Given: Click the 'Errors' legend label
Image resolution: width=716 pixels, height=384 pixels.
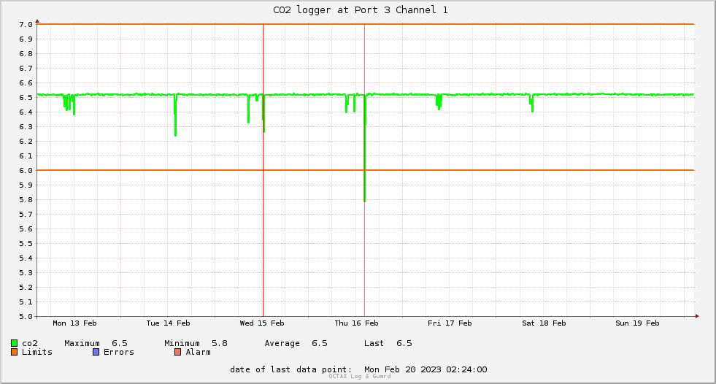Looking at the screenshot, I should [119, 352].
